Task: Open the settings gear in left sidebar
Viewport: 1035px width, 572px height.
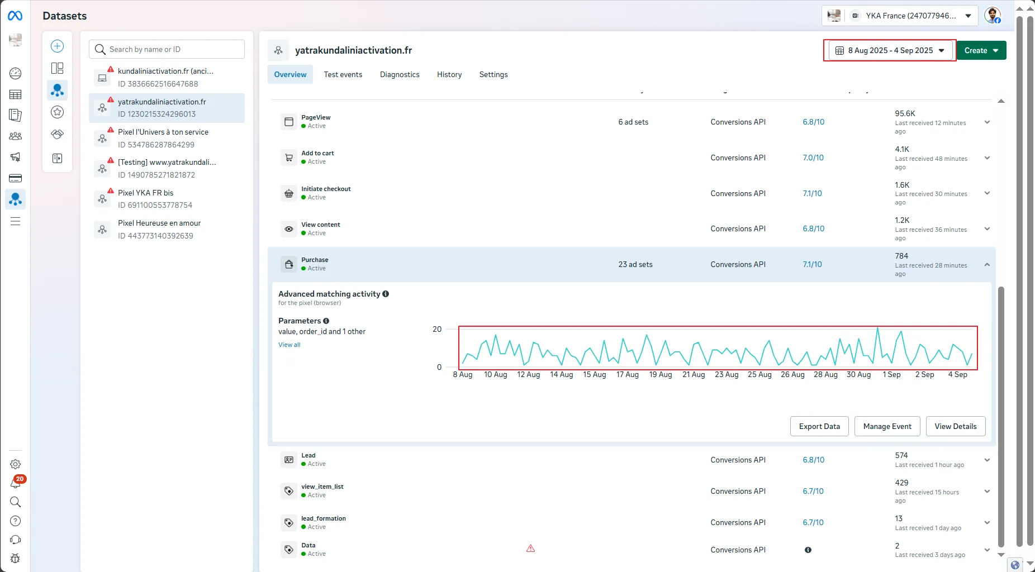Action: point(16,464)
